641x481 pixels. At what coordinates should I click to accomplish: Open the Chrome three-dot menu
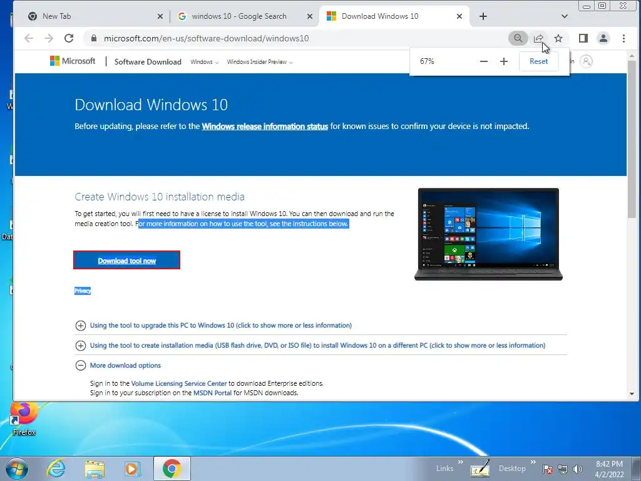(x=624, y=38)
